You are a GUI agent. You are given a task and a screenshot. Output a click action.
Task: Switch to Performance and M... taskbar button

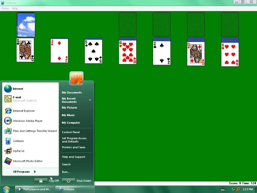coord(35,189)
